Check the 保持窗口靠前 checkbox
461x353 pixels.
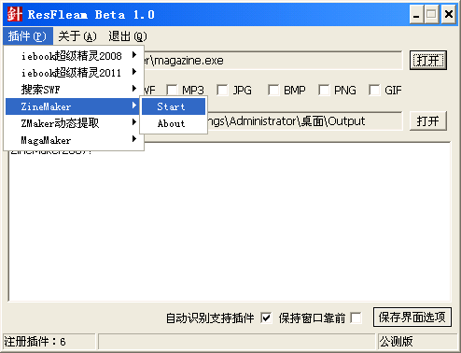tap(356, 318)
